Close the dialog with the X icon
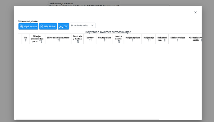 point(195,12)
